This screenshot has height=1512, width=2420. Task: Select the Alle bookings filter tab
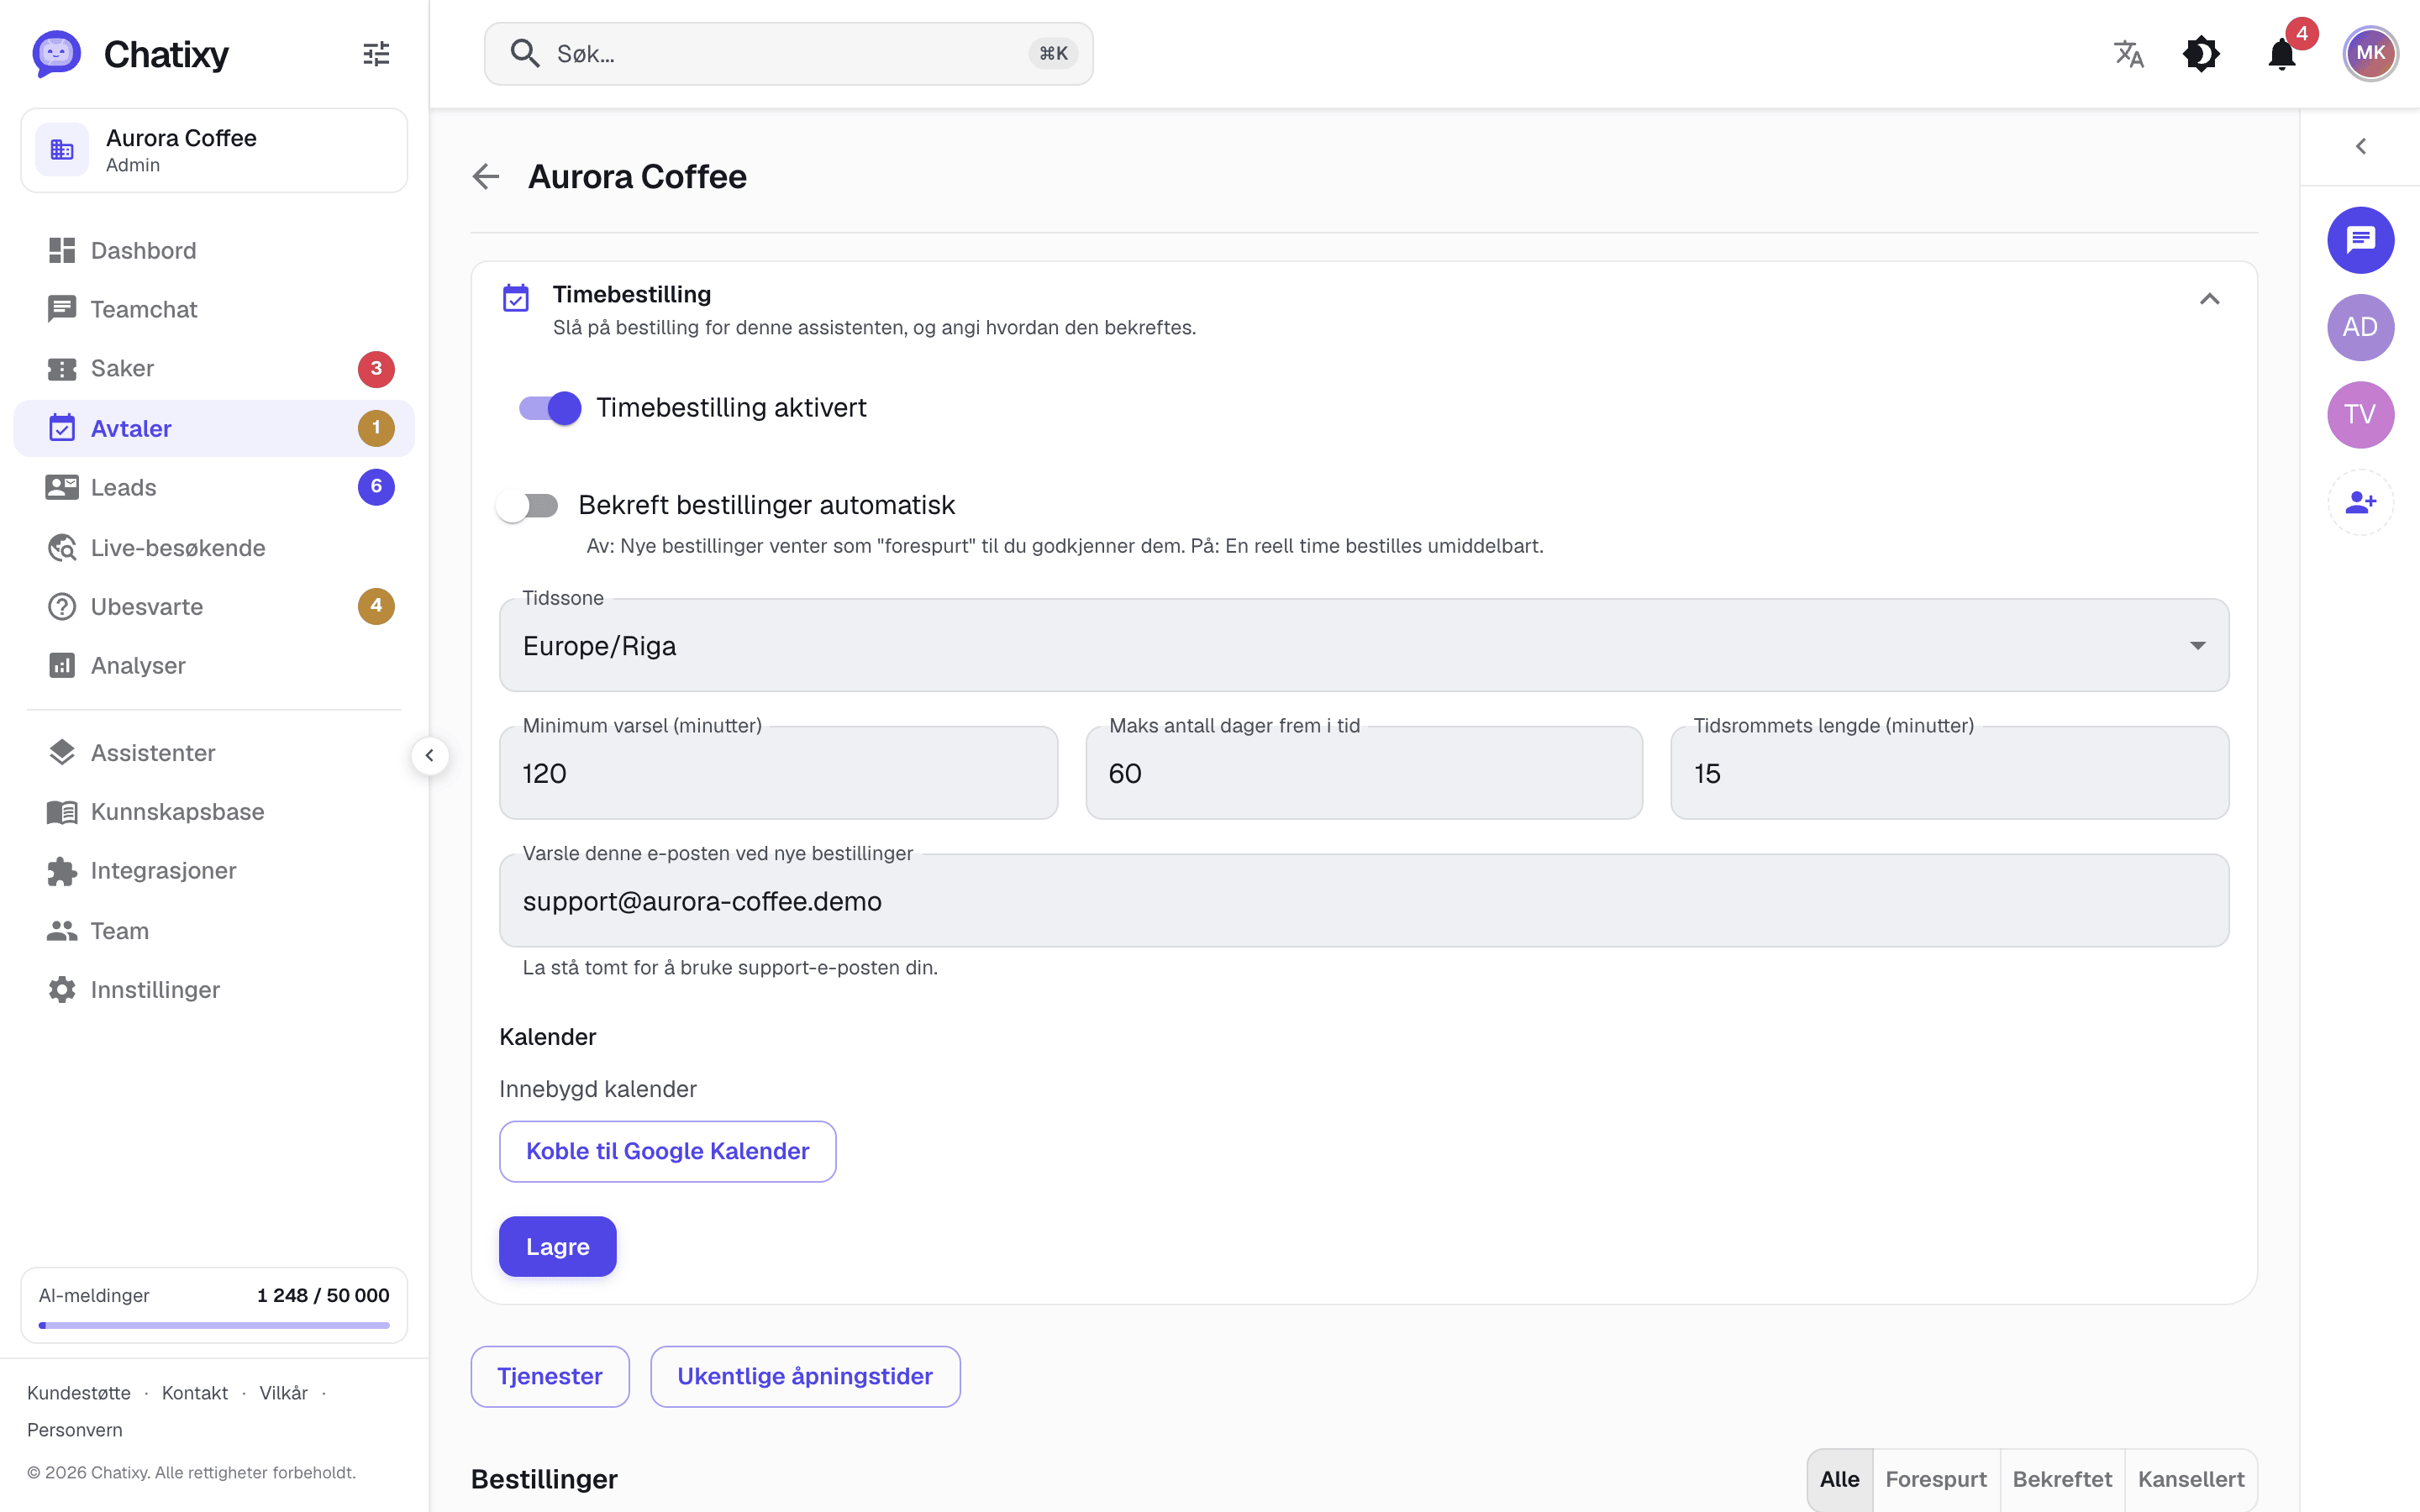pos(1840,1479)
